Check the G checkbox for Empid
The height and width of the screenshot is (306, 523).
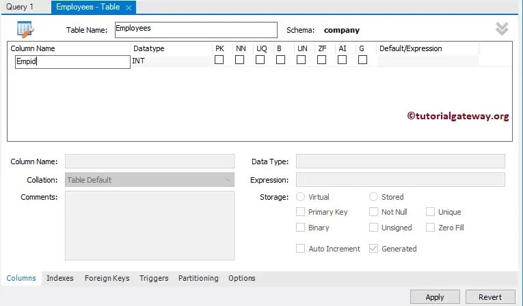pos(362,60)
